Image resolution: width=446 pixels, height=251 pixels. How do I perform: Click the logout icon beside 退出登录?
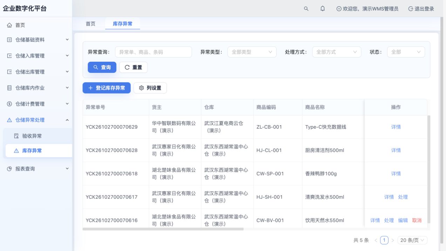pos(411,9)
